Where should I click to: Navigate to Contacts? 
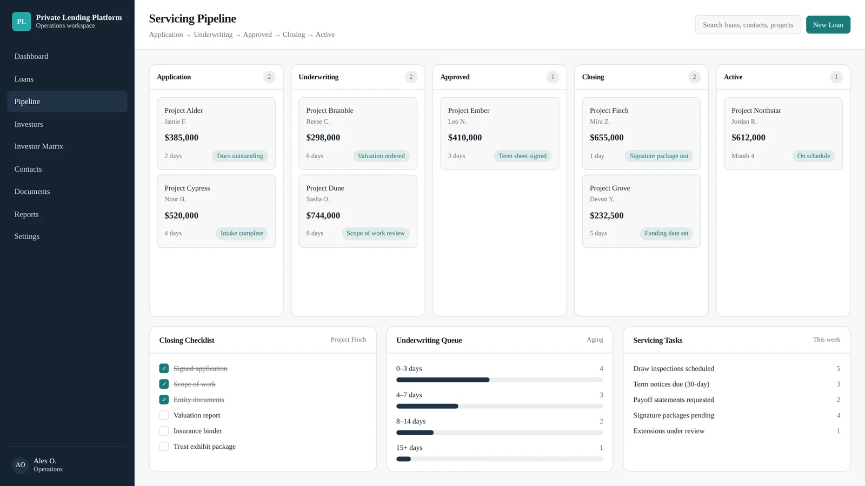point(67,169)
